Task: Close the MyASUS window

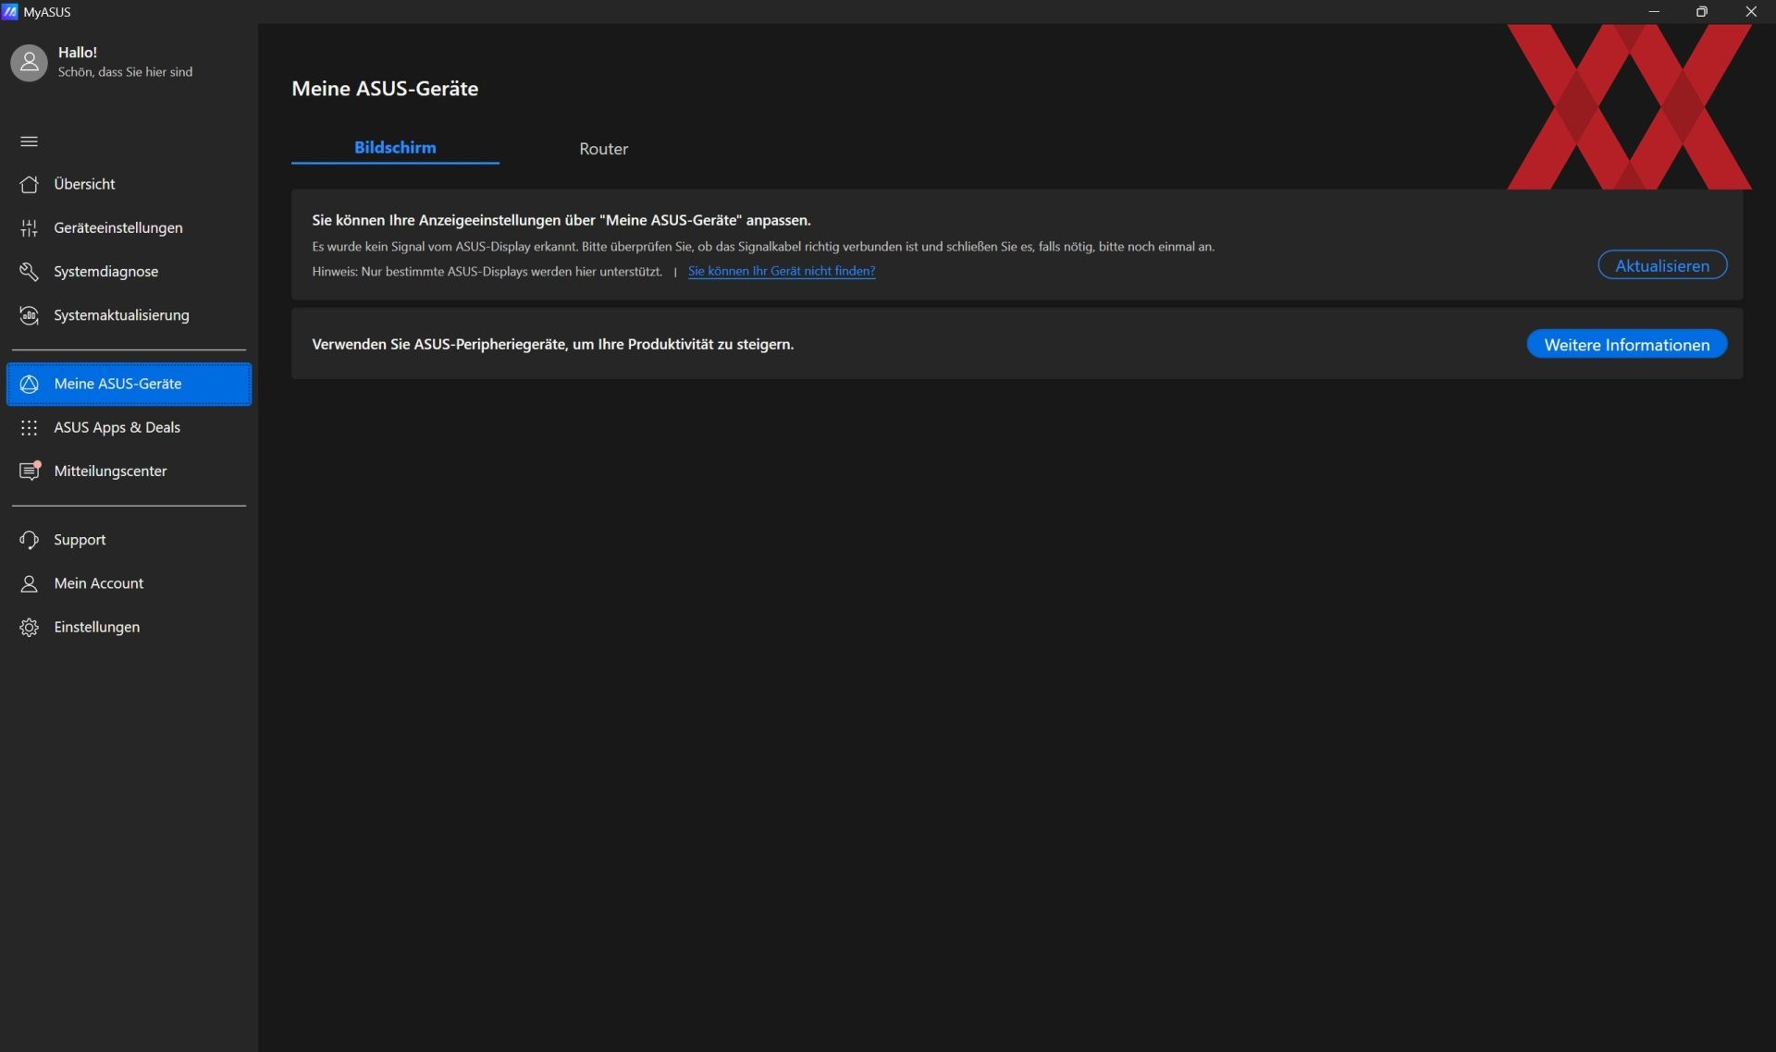Action: (x=1751, y=11)
